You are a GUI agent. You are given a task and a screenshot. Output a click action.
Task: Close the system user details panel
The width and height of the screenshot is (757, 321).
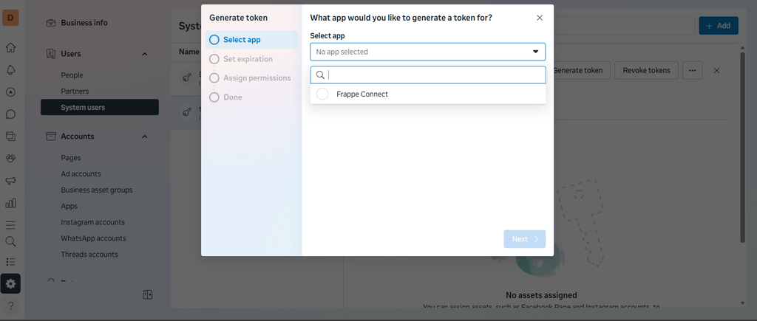716,70
